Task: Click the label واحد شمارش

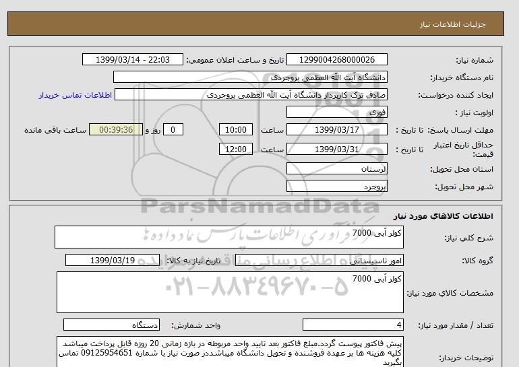Action: click(x=196, y=325)
